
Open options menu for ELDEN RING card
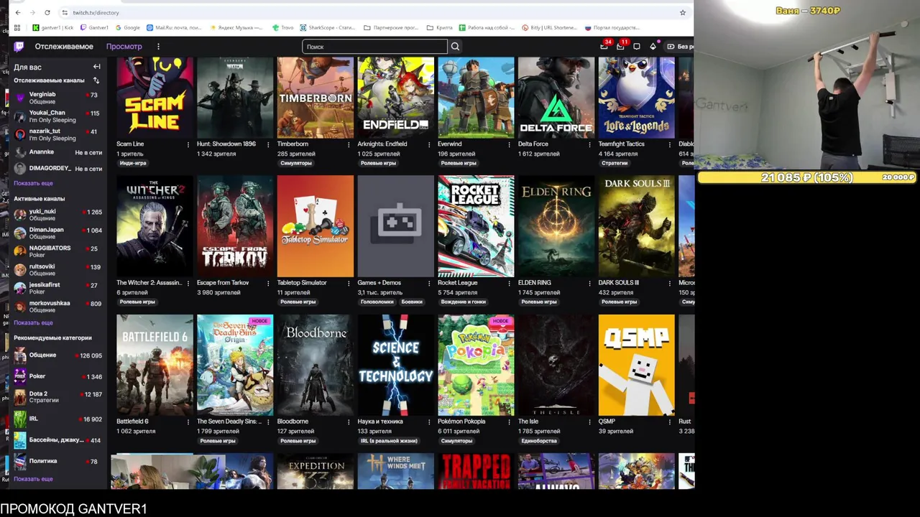pyautogui.click(x=590, y=283)
